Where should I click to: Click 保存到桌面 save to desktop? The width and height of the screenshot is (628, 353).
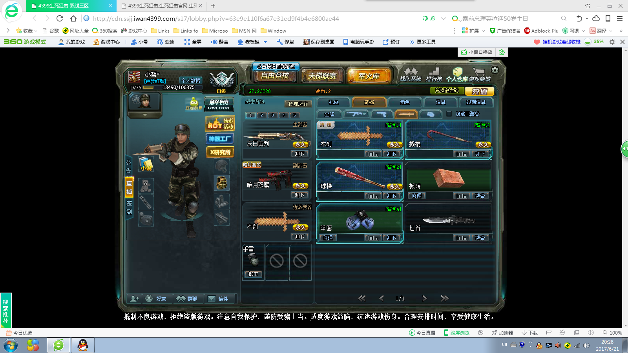[319, 42]
